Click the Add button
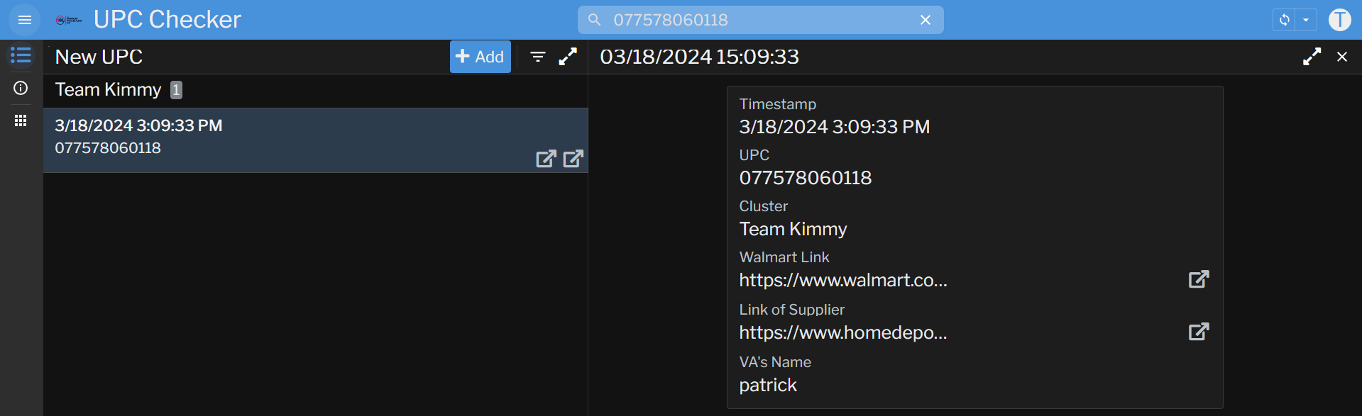This screenshot has width=1362, height=416. (480, 57)
